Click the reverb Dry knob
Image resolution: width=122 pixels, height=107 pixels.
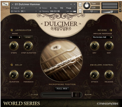94,46
